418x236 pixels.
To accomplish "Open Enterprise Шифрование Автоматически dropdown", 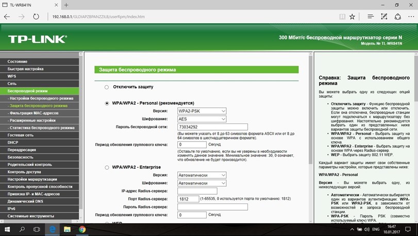I will pyautogui.click(x=202, y=183).
